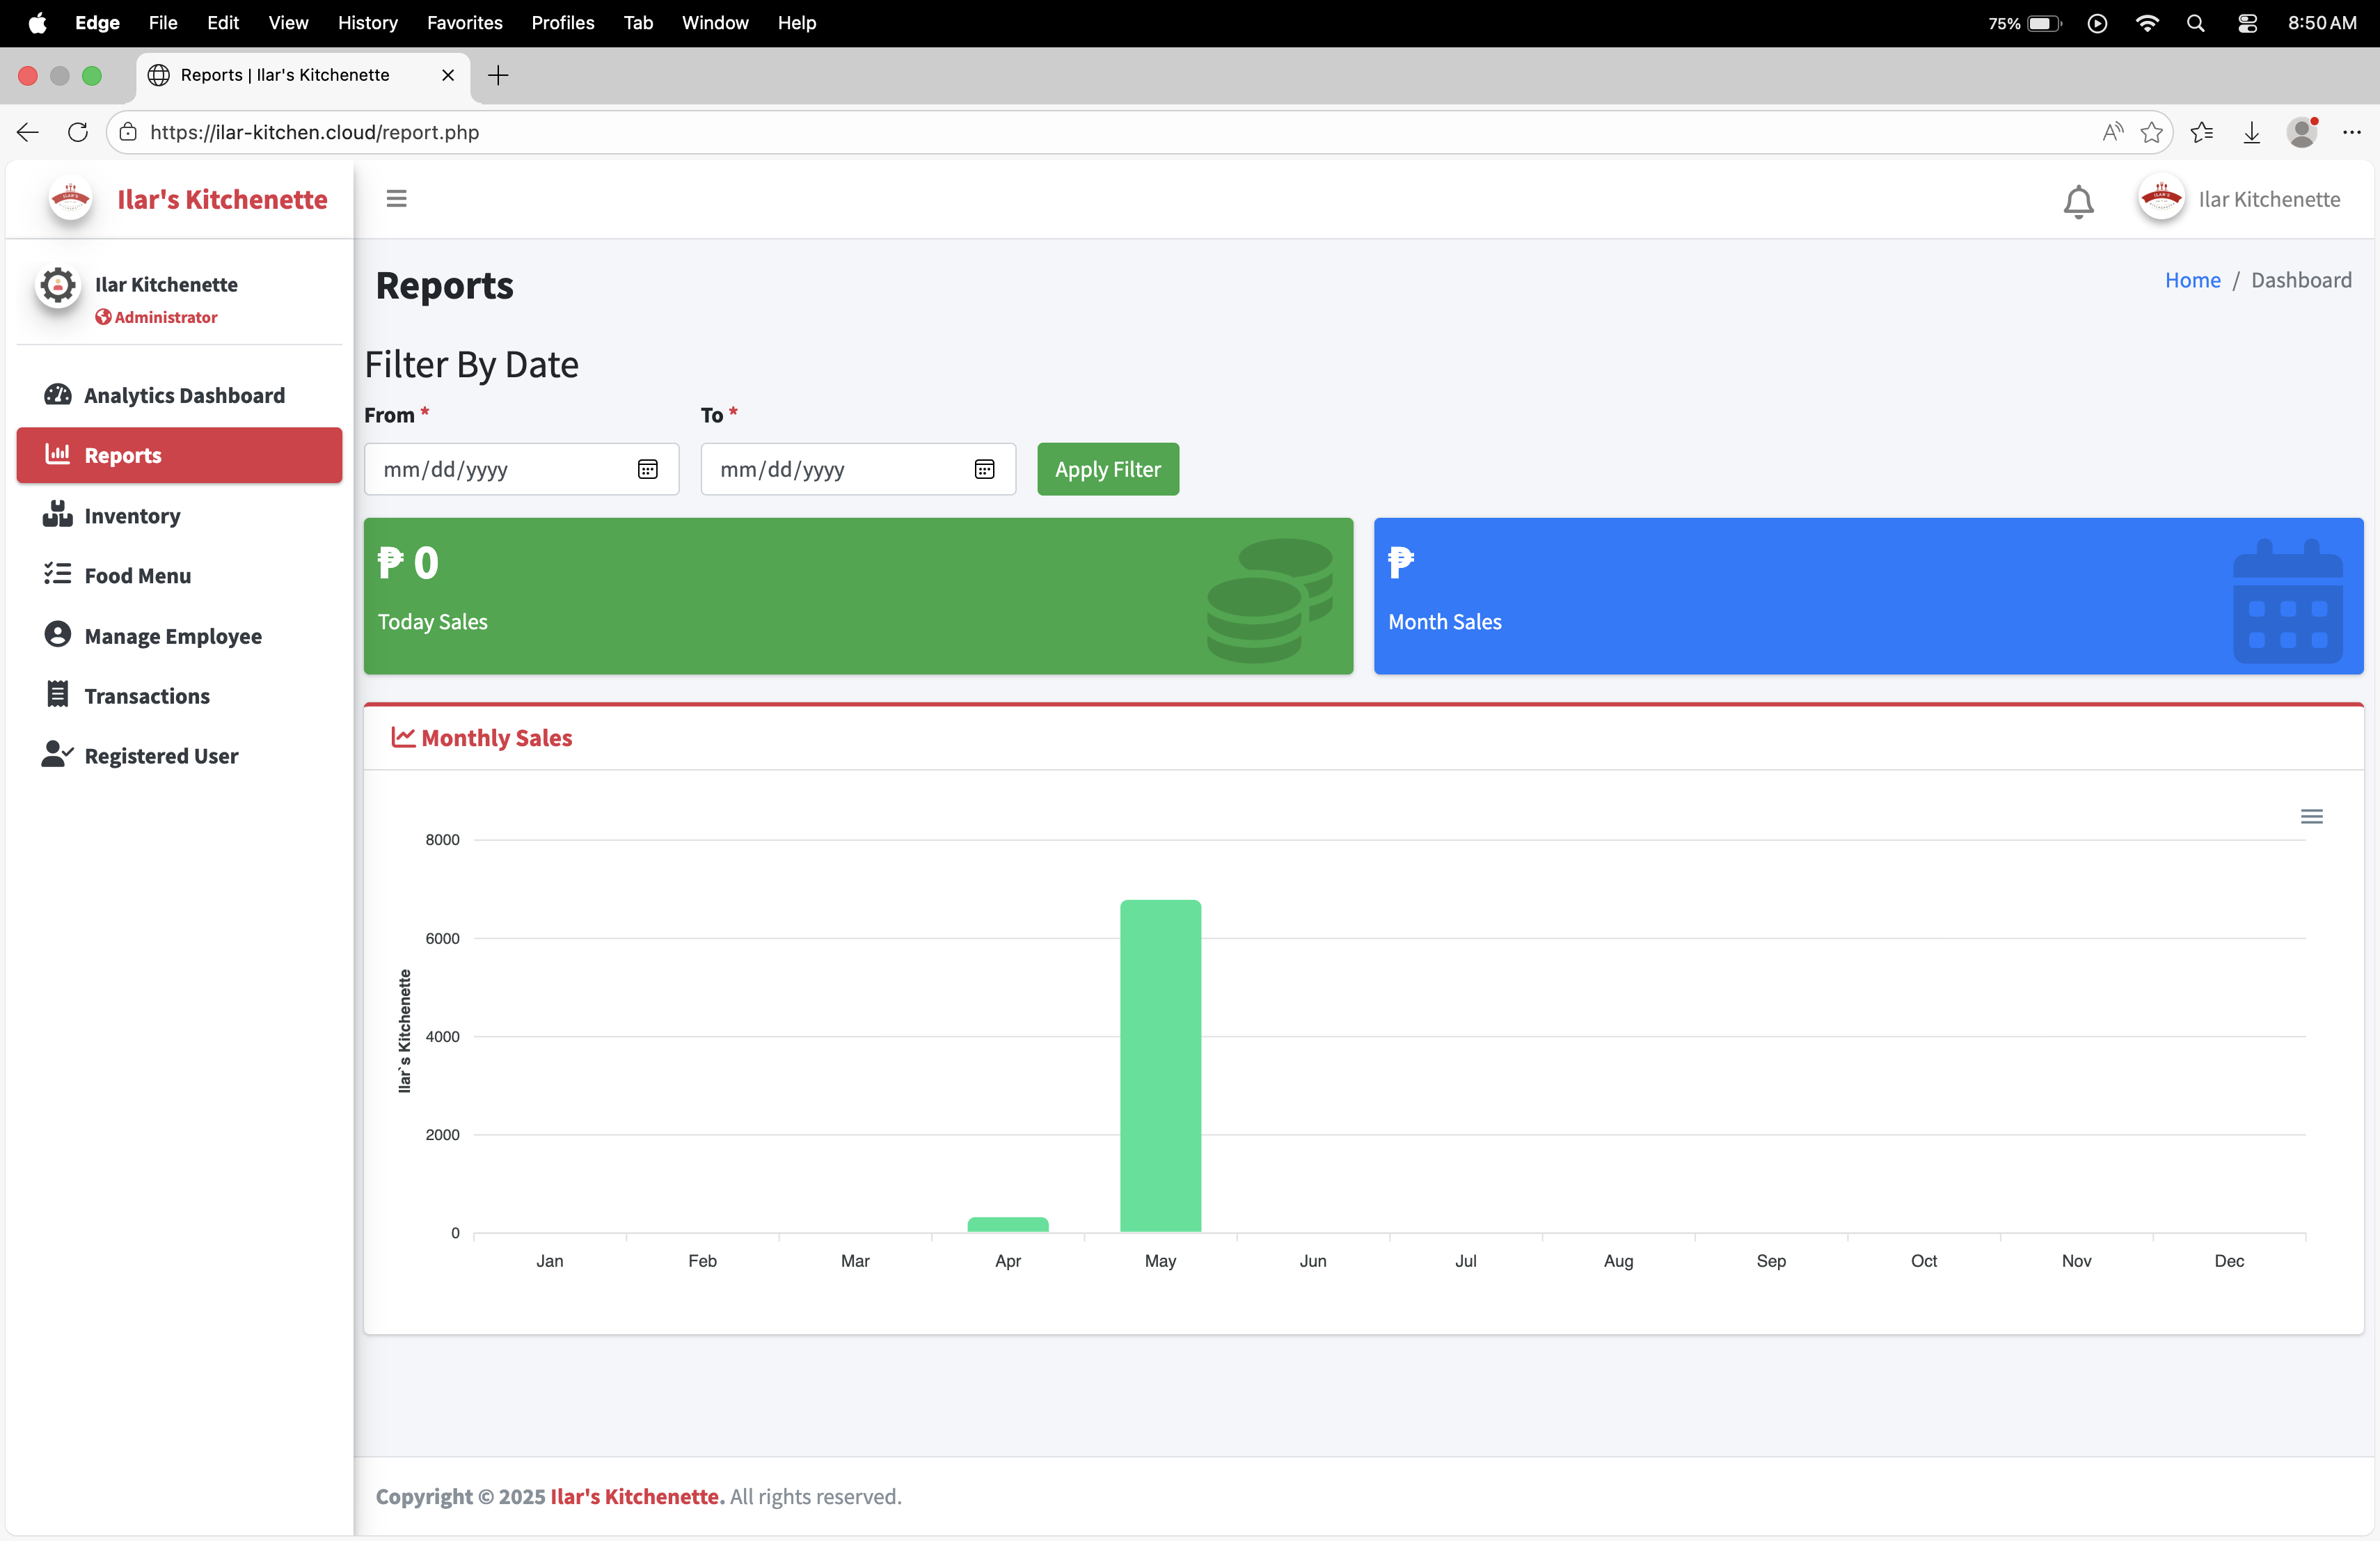Refresh the page with the reload icon
Image resolution: width=2380 pixels, height=1541 pixels.
77,132
